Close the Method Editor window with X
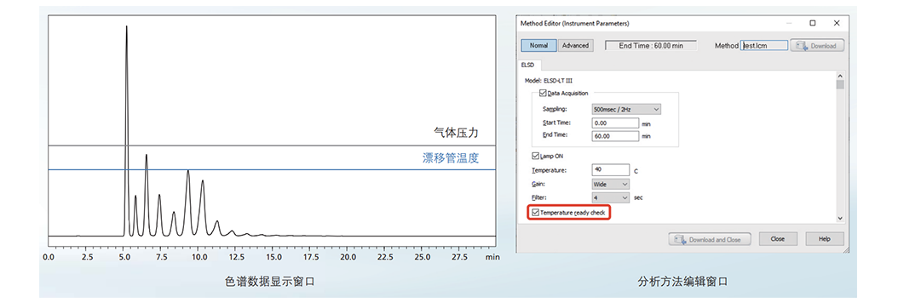 click(837, 24)
